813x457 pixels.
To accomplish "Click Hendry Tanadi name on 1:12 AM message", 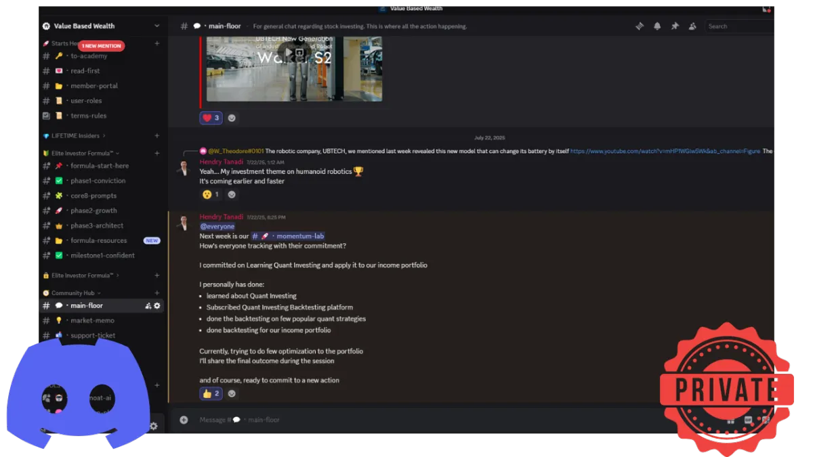I will pyautogui.click(x=222, y=162).
